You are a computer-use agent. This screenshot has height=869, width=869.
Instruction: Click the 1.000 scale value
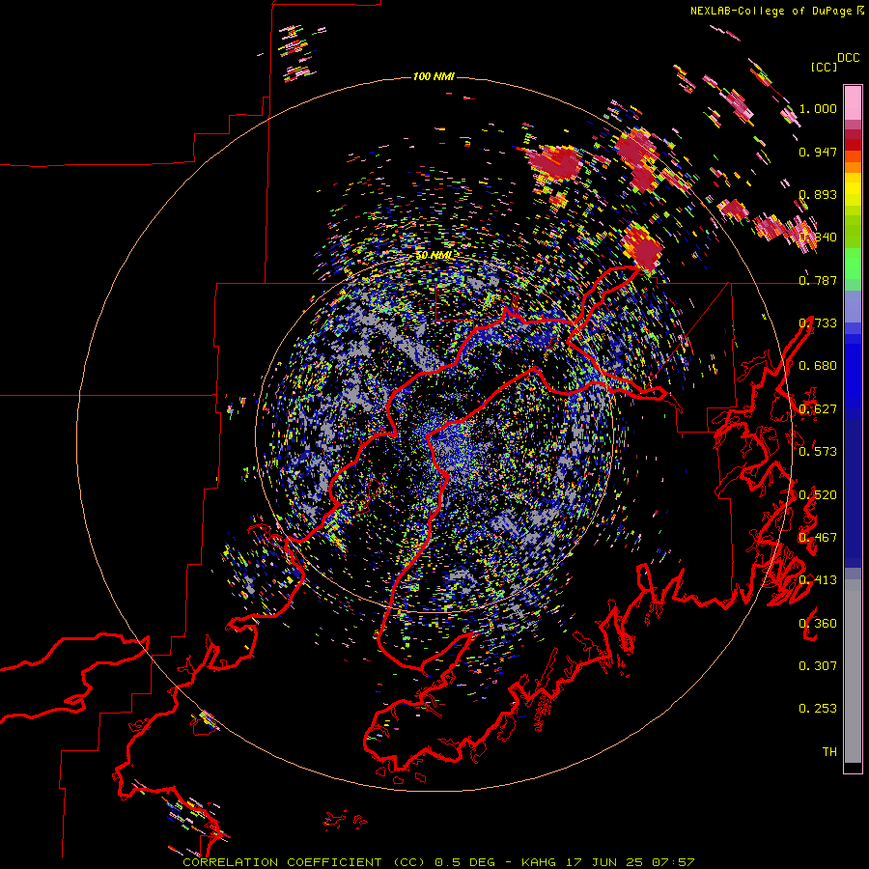coord(818,108)
